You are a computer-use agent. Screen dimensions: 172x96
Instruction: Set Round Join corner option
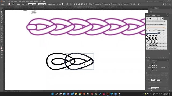click(154, 67)
